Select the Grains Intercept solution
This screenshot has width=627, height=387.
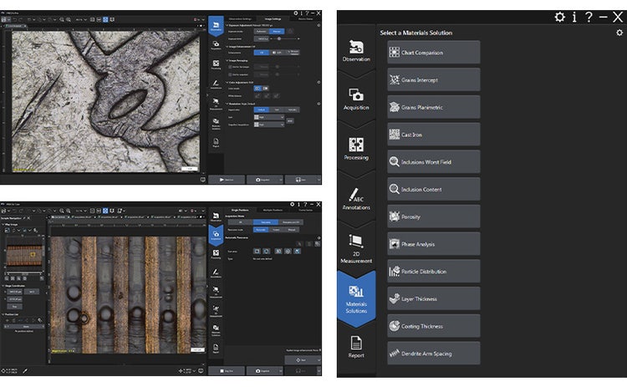coord(433,80)
